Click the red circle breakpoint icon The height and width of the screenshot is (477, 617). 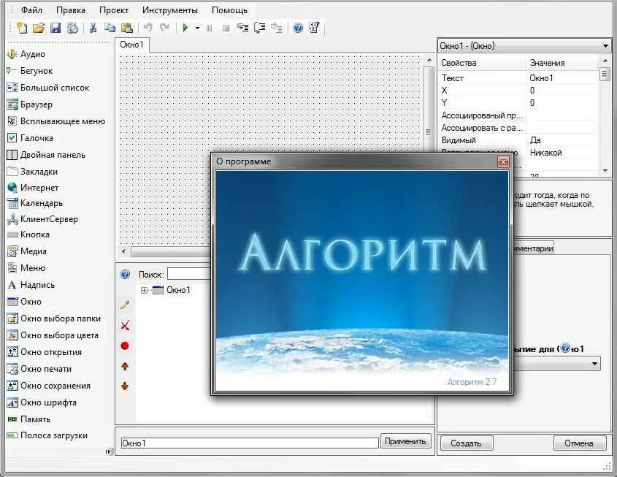coord(125,346)
